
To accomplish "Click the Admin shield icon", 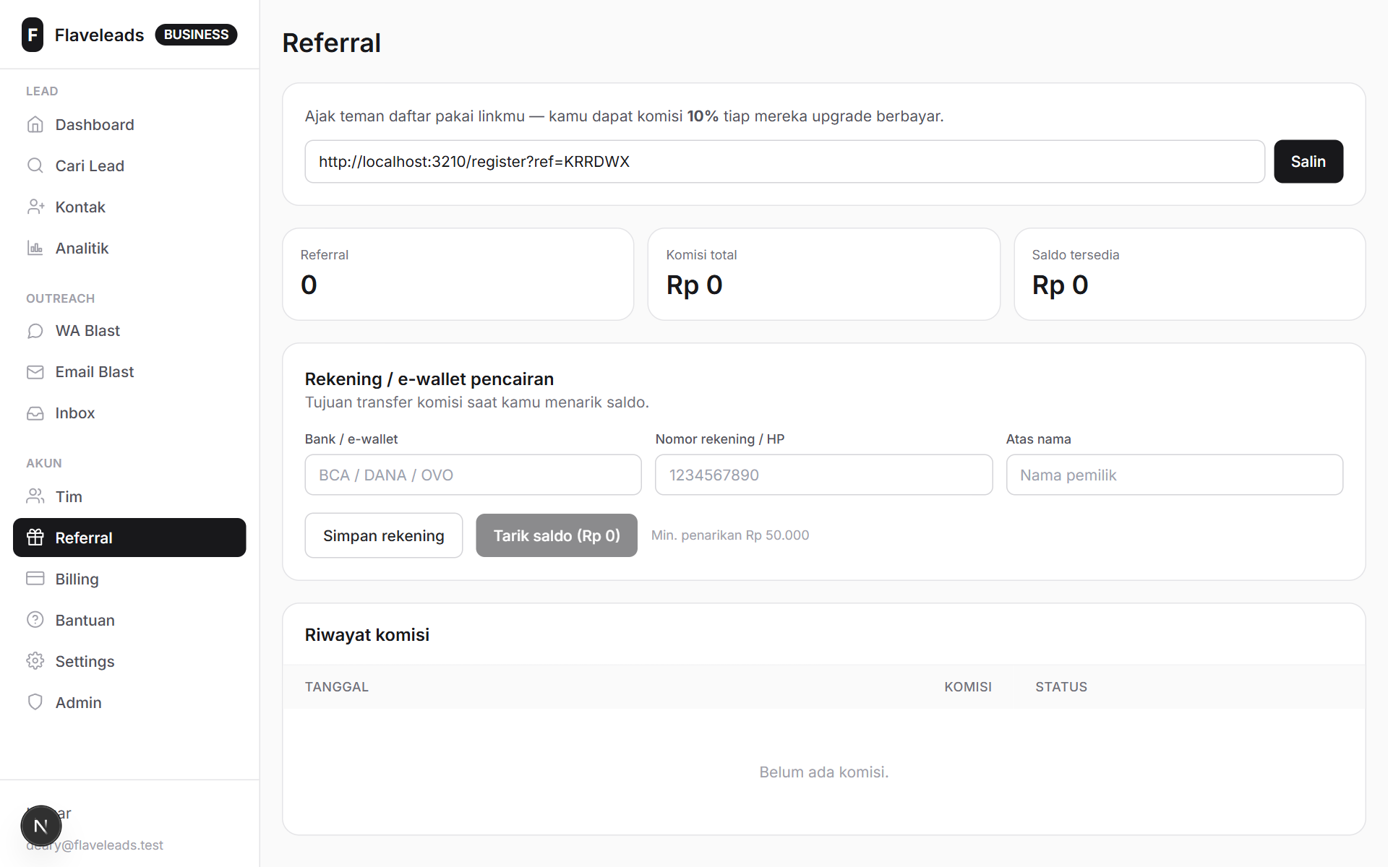I will (x=35, y=702).
